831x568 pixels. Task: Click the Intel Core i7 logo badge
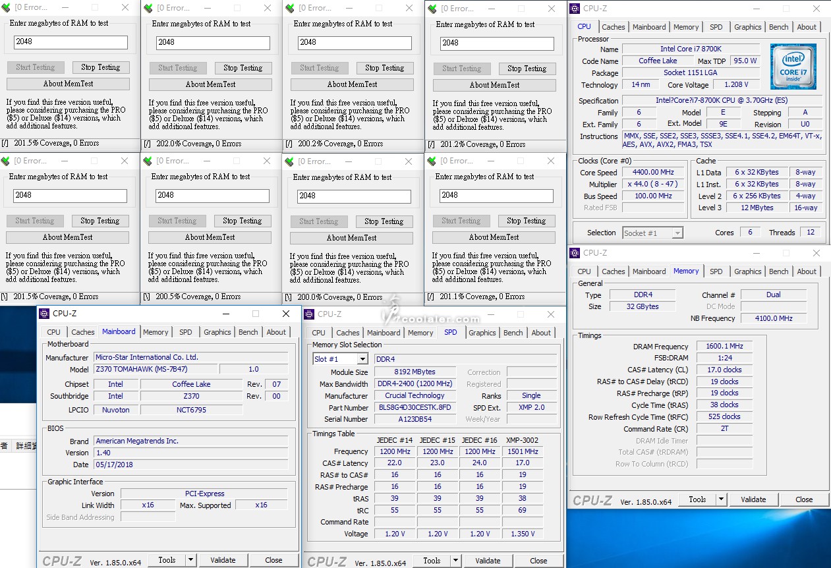793,67
